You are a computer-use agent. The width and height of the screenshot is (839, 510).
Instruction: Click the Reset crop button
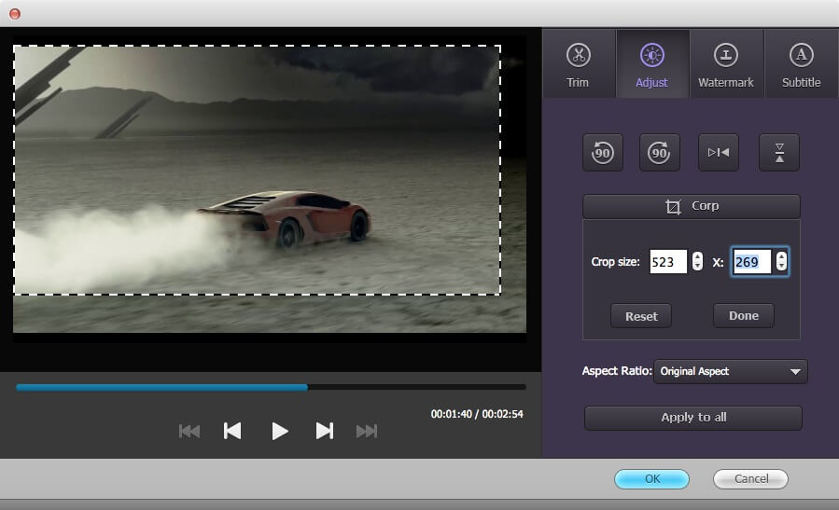coord(641,316)
